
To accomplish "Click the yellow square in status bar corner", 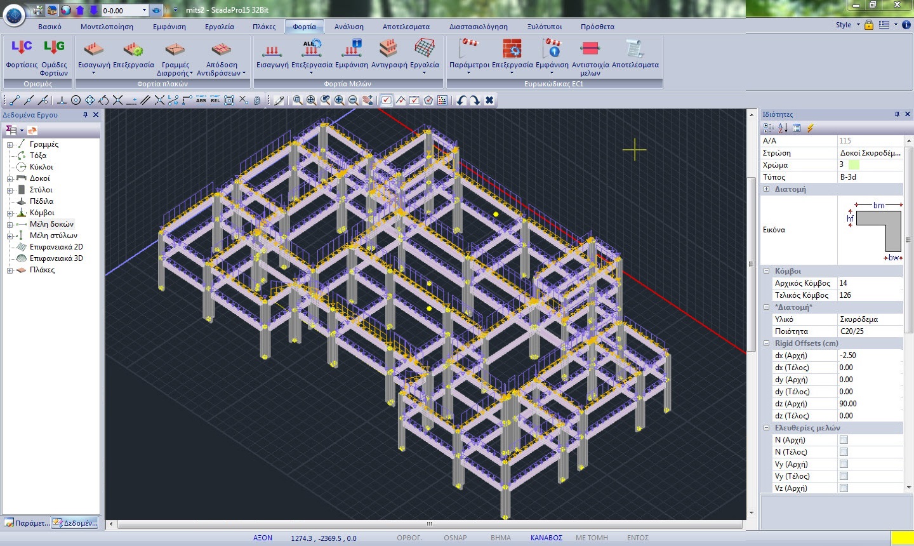I will click(x=902, y=538).
